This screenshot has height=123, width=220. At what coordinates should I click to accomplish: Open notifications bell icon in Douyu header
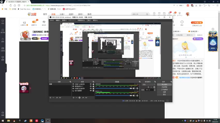[x=175, y=14]
